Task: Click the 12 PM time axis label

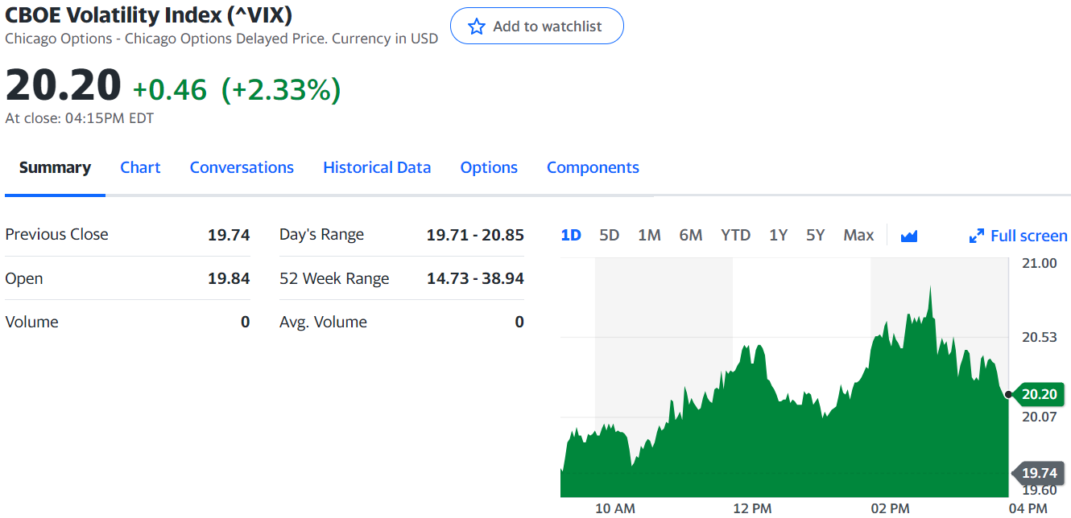Action: [753, 508]
